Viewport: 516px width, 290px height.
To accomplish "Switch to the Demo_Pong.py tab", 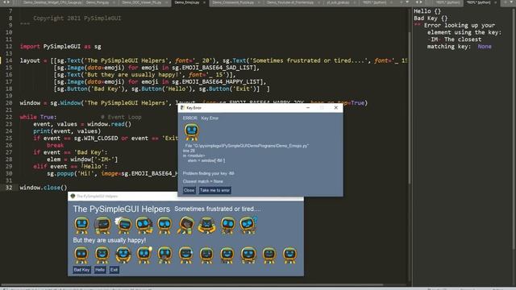I will point(98,2).
